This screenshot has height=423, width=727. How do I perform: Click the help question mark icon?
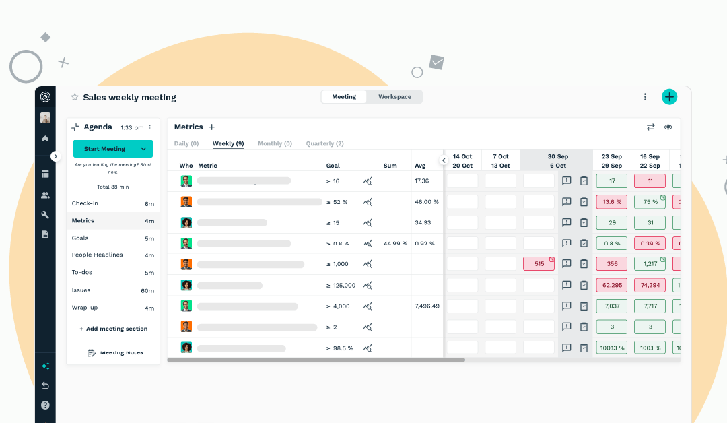point(45,405)
